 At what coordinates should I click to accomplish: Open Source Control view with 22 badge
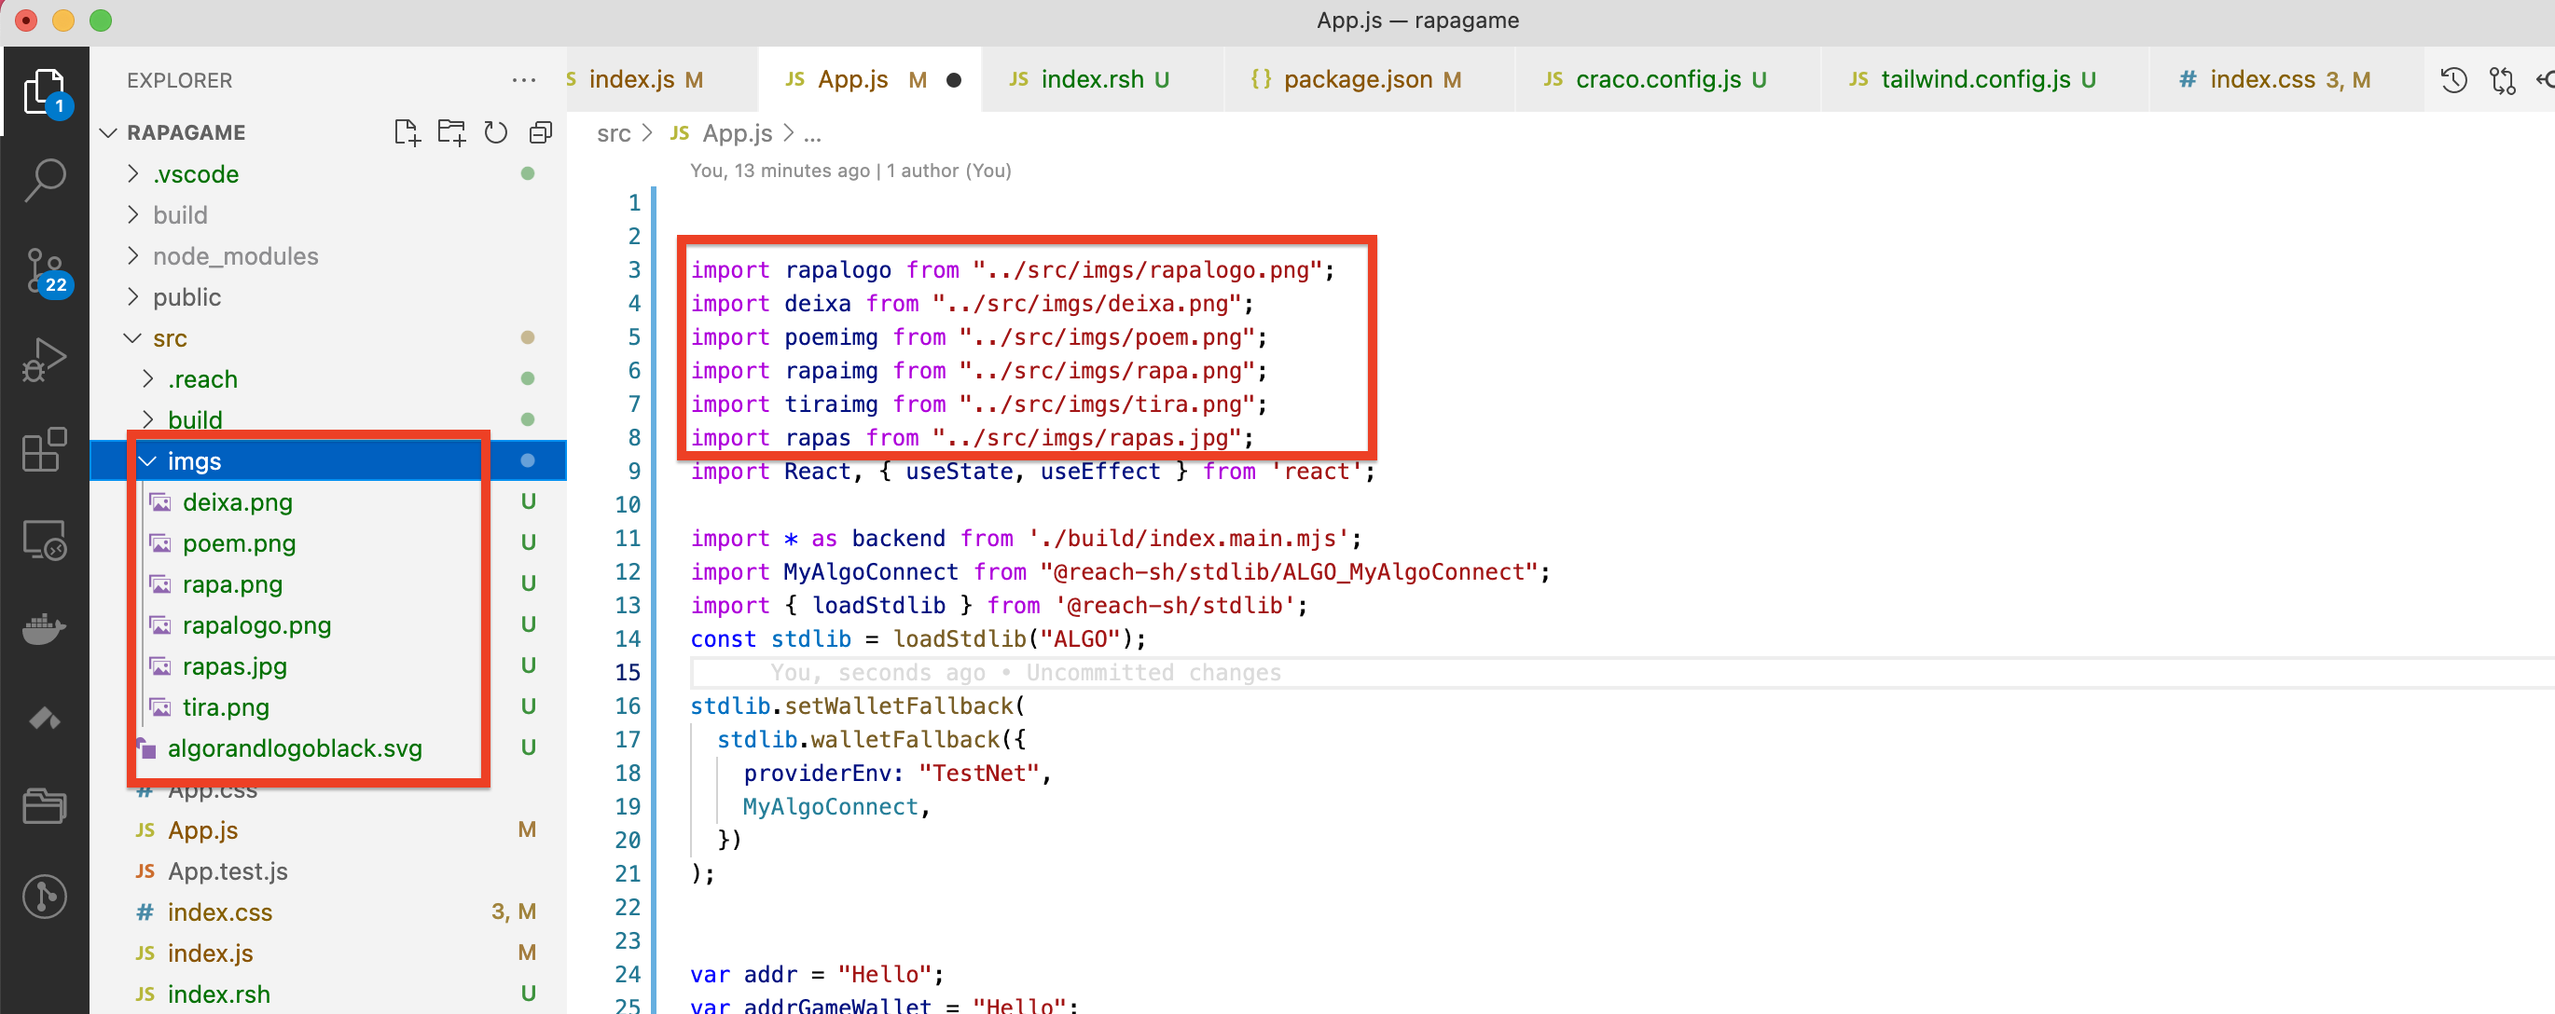tap(45, 270)
